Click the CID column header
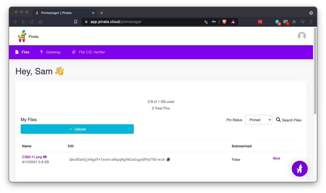Image resolution: width=326 pixels, height=193 pixels. tap(71, 146)
